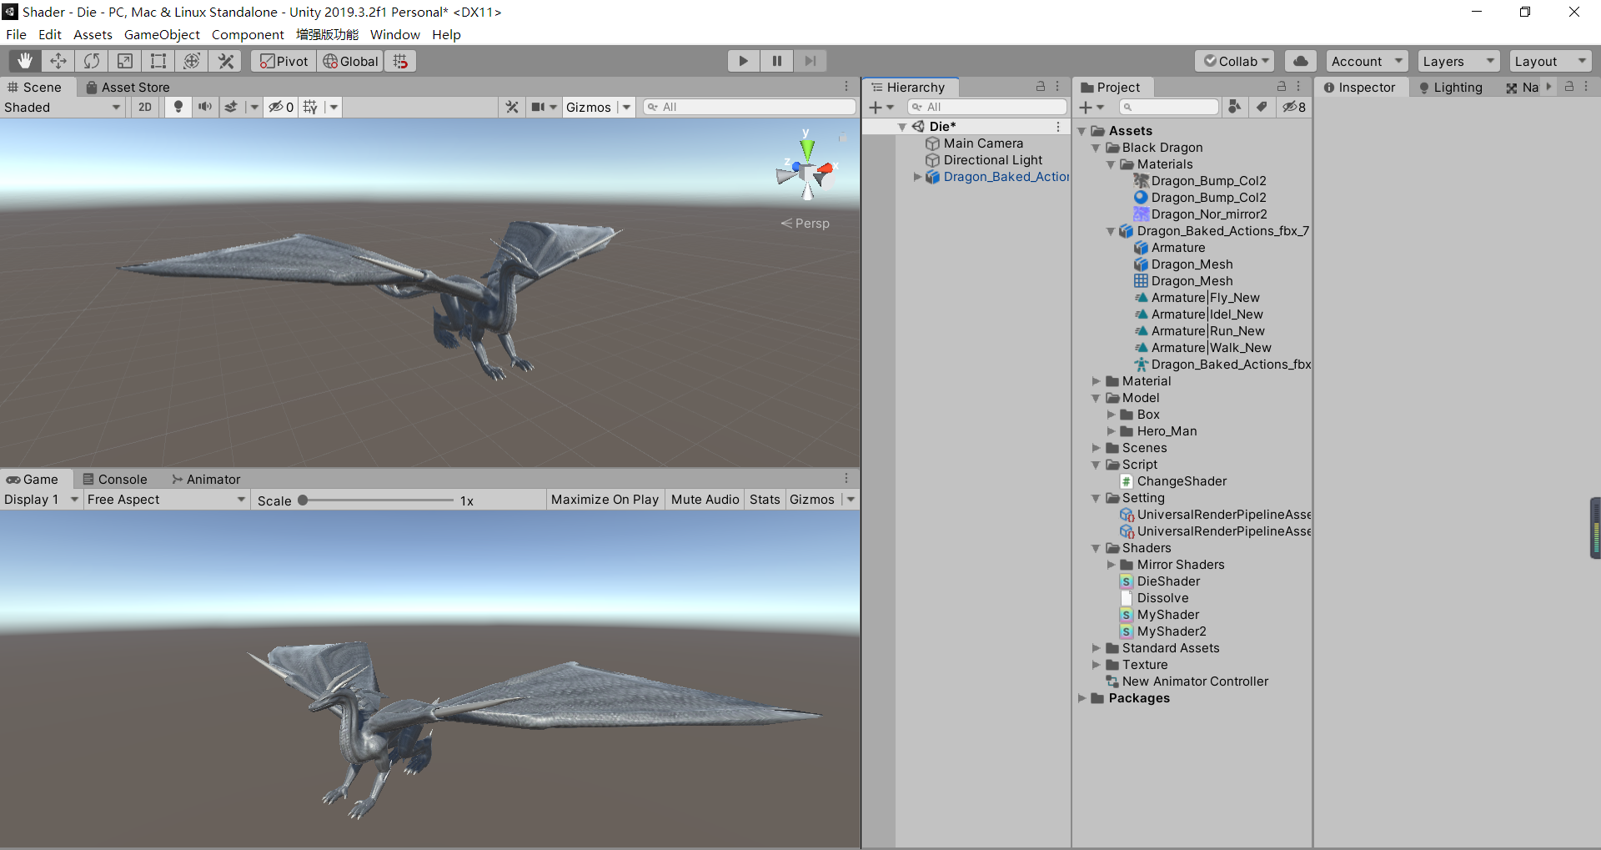Collapse the Shaders folder in Project
Image resolution: width=1601 pixels, height=850 pixels.
[1095, 548]
